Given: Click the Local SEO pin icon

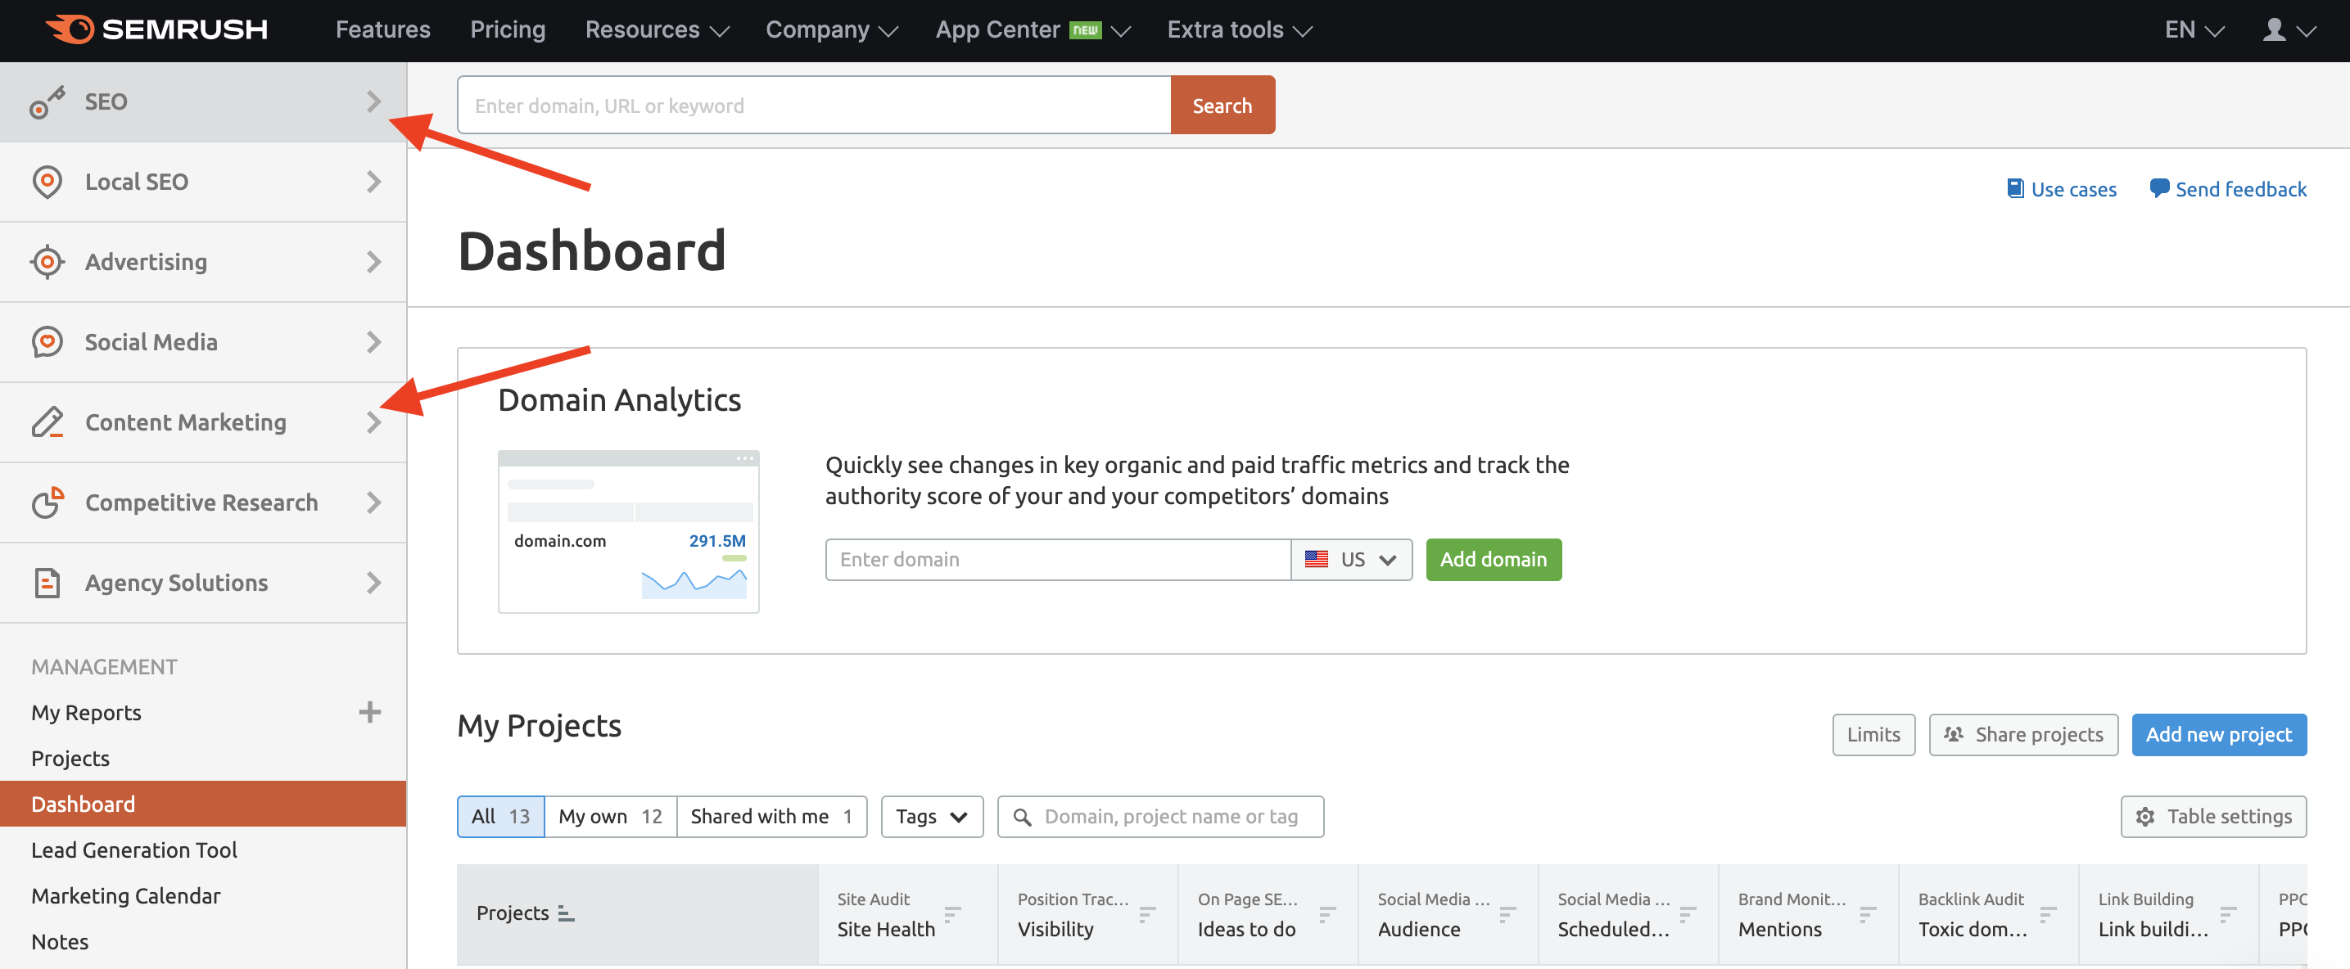Looking at the screenshot, I should tap(47, 182).
